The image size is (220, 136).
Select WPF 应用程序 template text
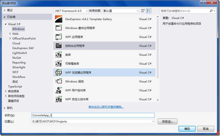(x=74, y=37)
